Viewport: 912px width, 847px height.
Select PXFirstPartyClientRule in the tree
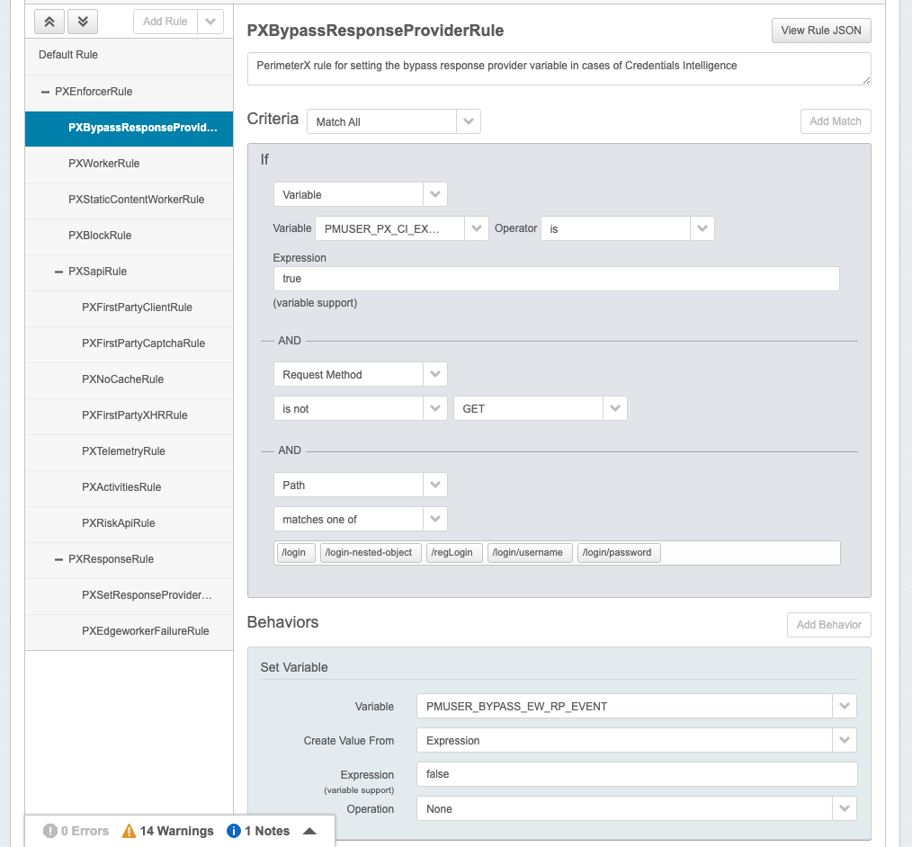coord(129,308)
